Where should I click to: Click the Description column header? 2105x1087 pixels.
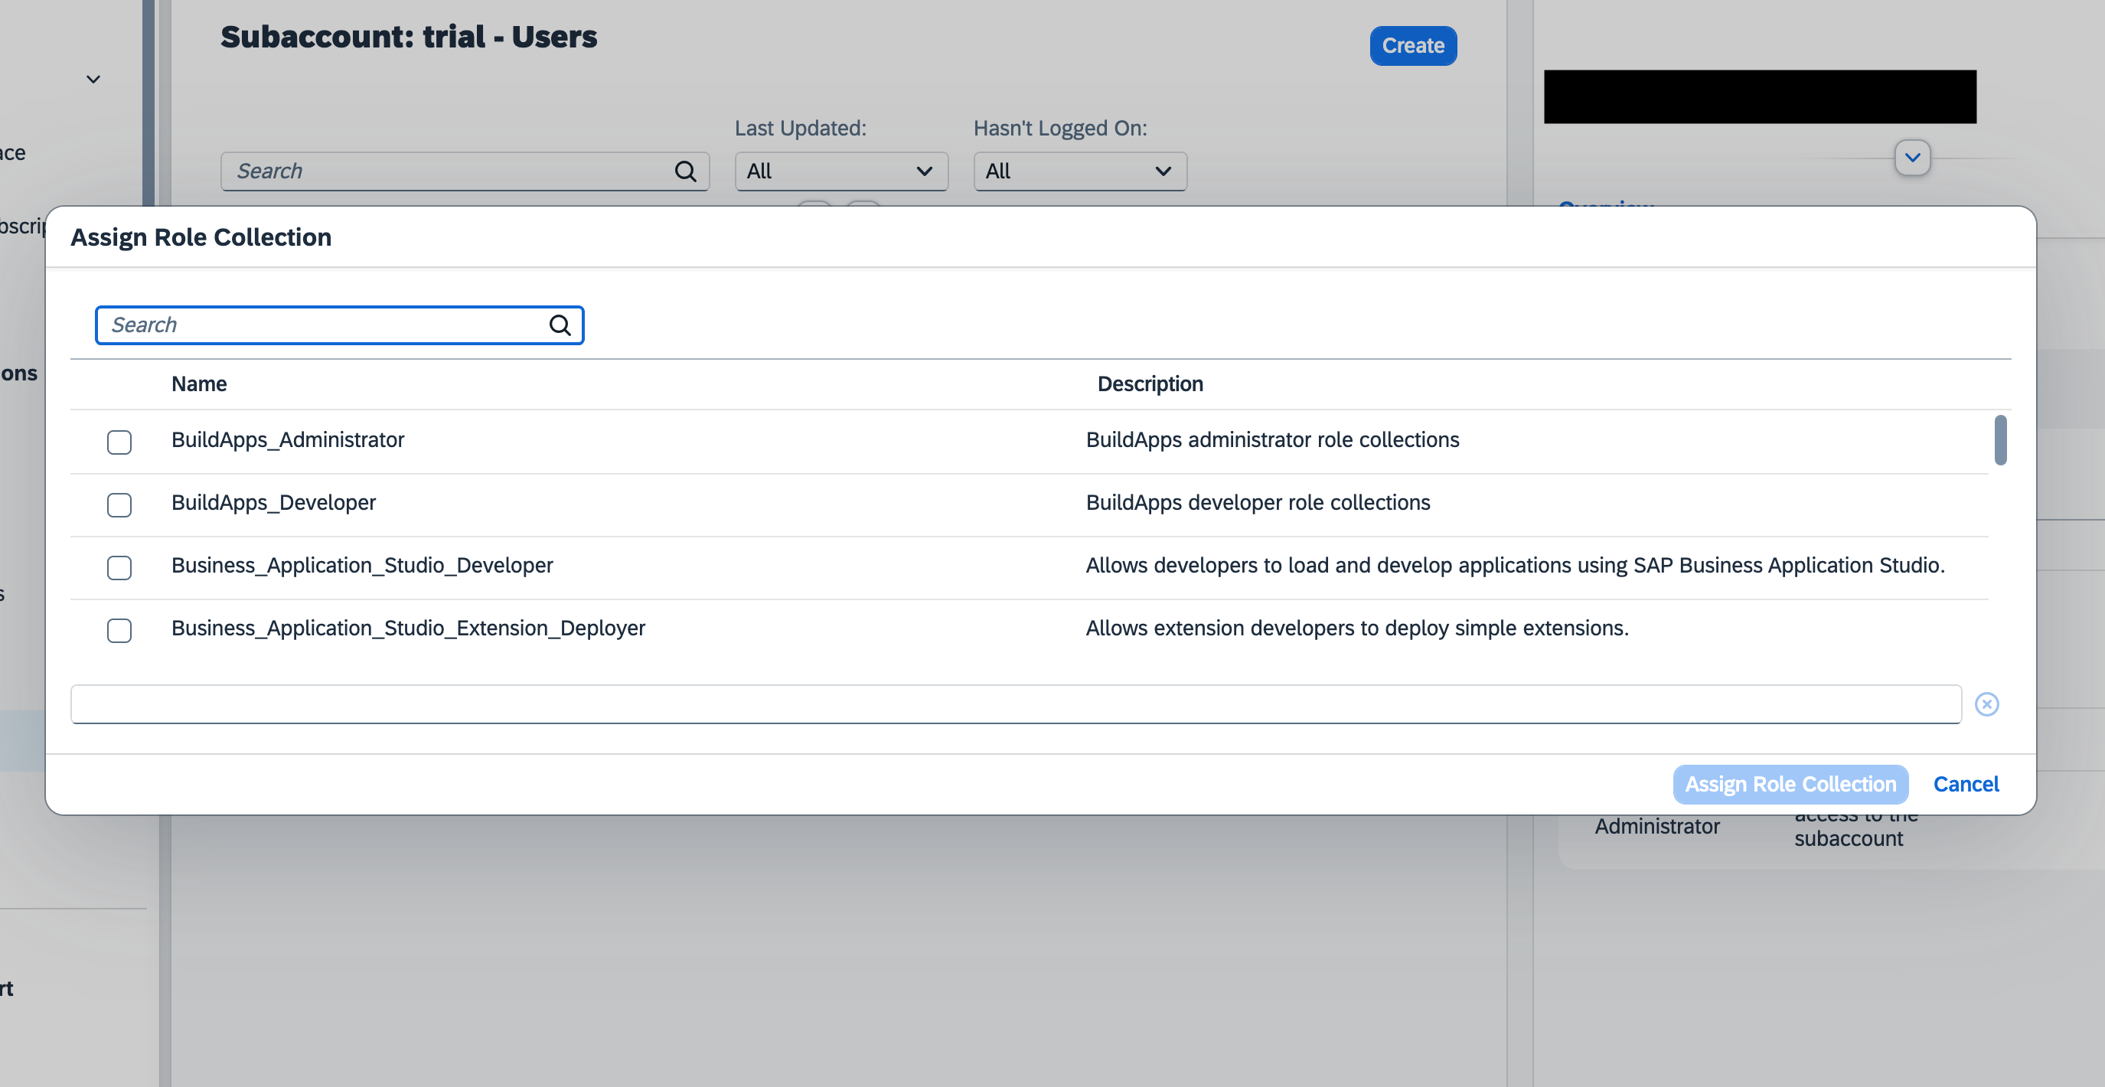(x=1150, y=384)
